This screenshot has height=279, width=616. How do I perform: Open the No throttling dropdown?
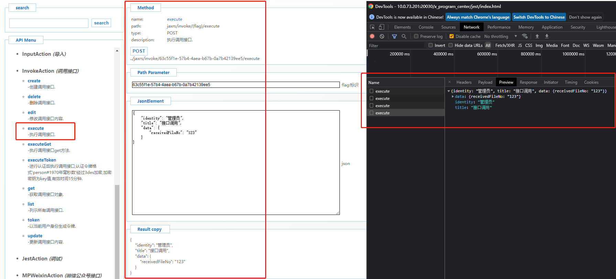(500, 37)
